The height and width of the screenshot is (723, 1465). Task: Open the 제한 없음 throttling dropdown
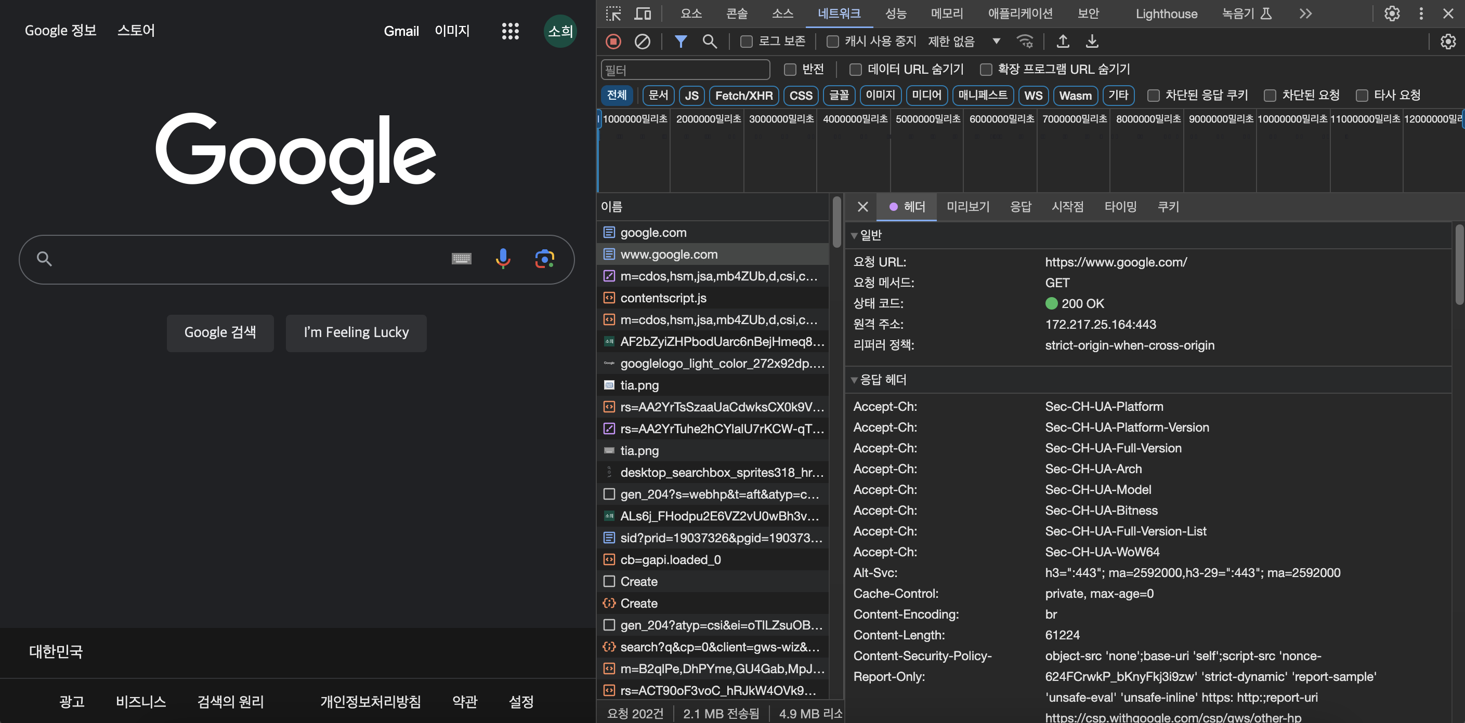tap(964, 42)
